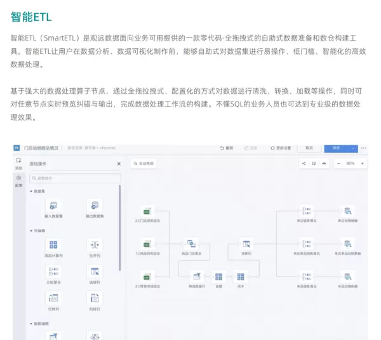Open the dropdown arrow beside 保存
The width and height of the screenshot is (381, 340).
[x=353, y=148]
